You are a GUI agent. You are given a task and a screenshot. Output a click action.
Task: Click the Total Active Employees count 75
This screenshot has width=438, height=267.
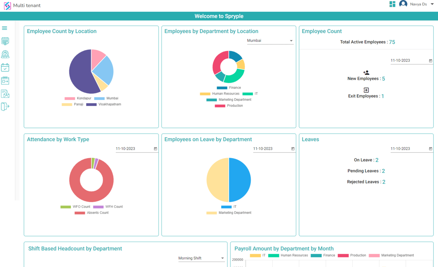[392, 42]
